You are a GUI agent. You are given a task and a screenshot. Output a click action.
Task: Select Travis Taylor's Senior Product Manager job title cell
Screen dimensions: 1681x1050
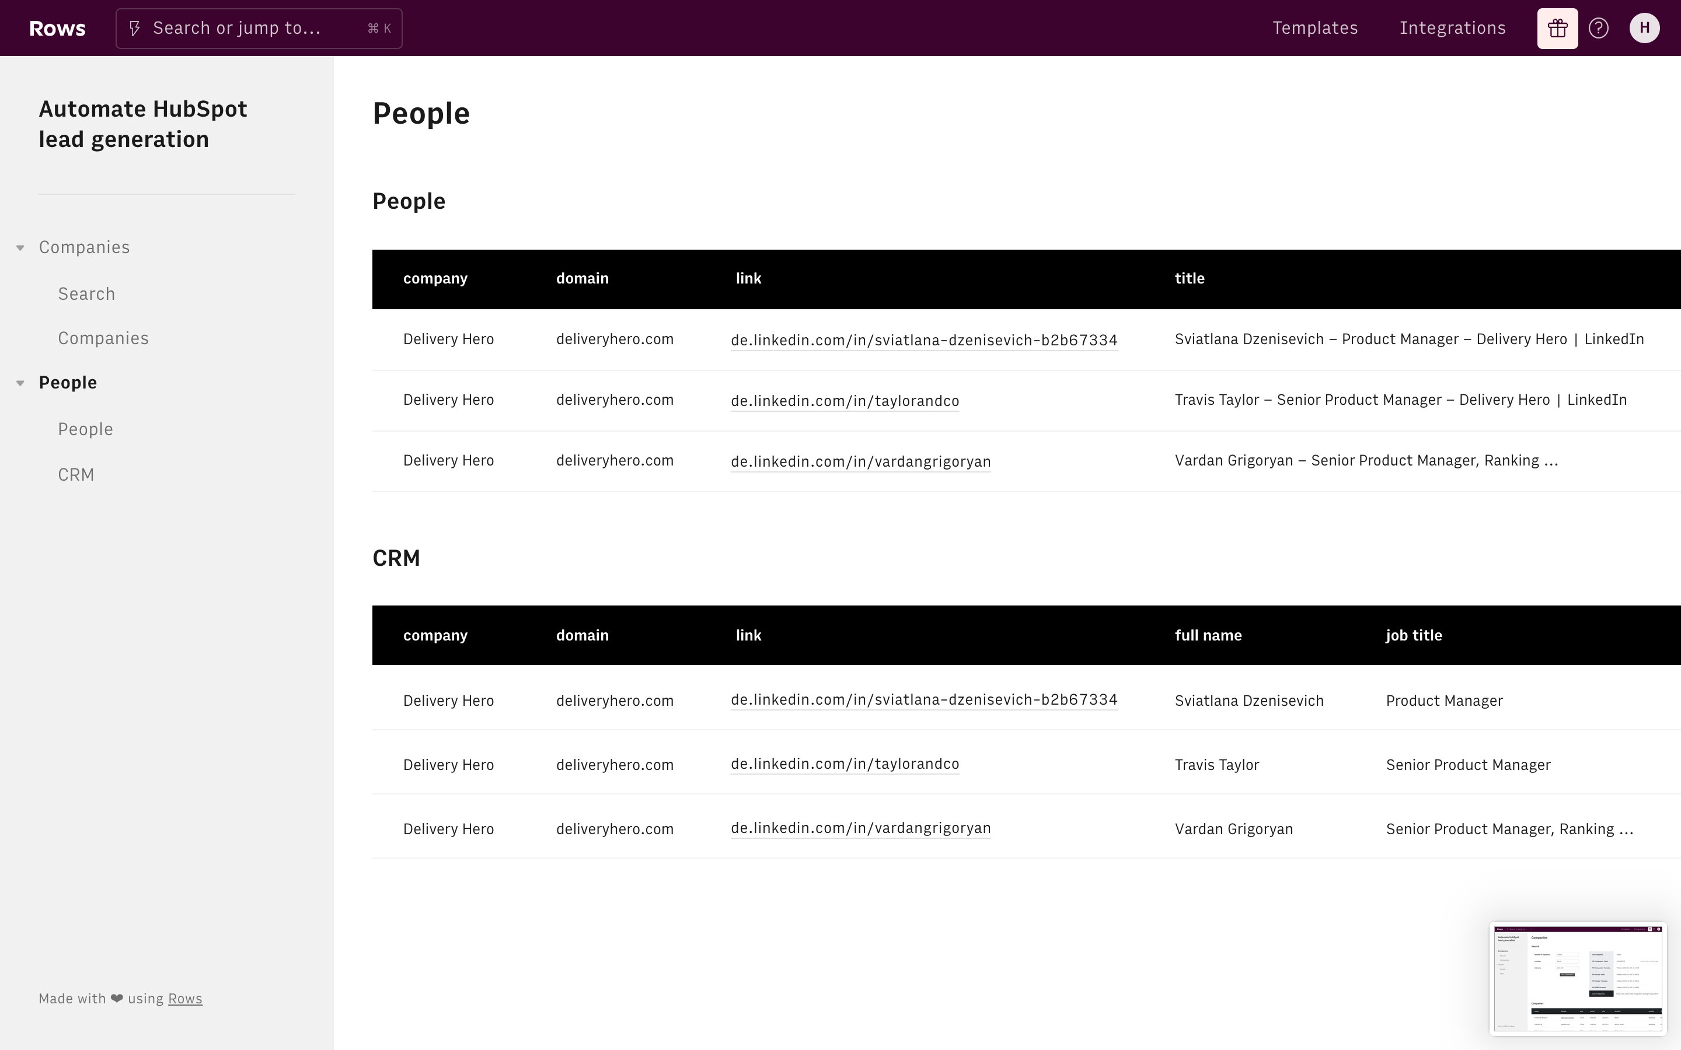pos(1468,765)
